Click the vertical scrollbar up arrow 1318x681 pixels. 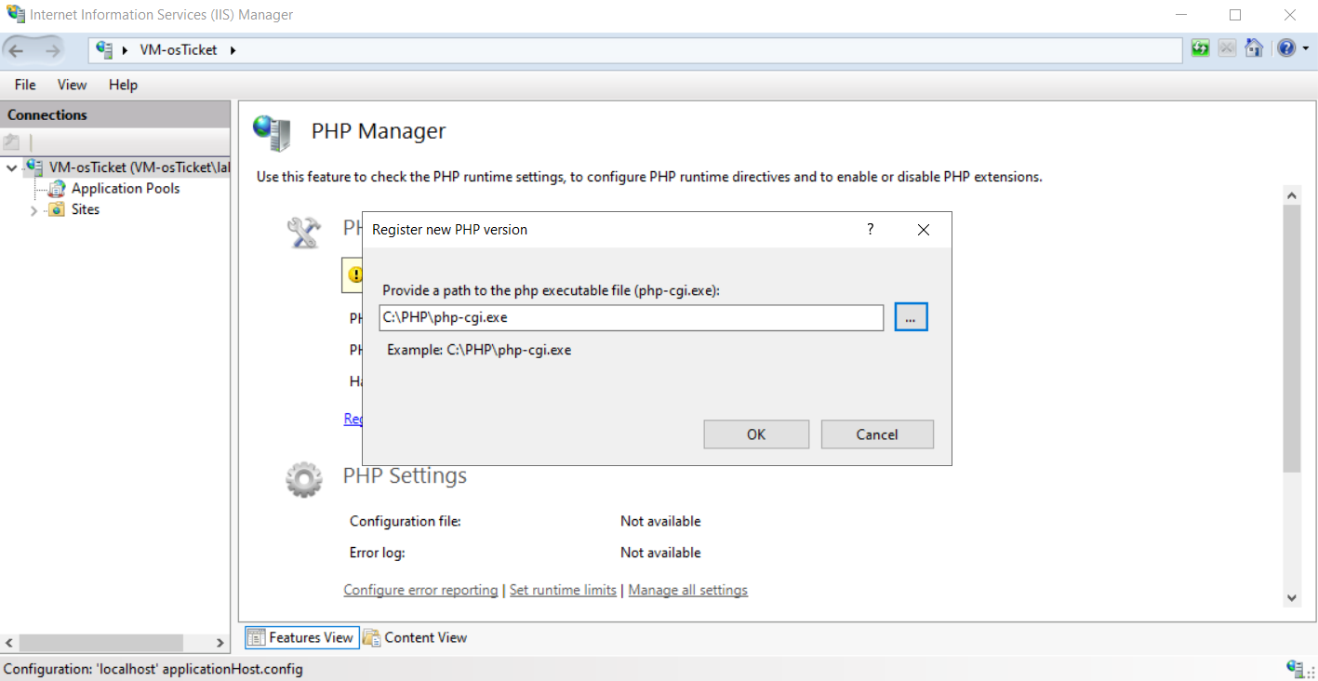point(1292,195)
